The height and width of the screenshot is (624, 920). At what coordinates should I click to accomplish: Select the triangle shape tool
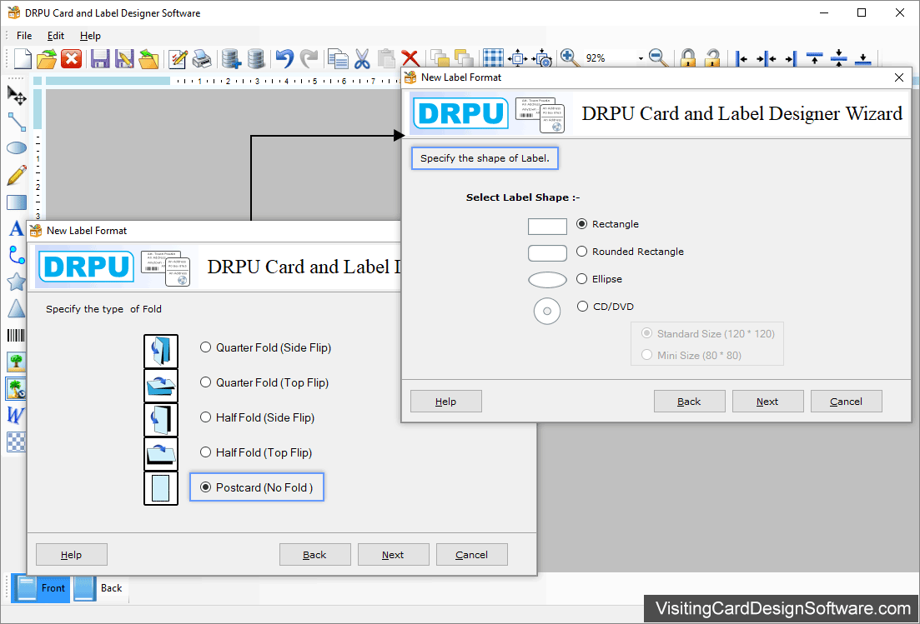point(17,308)
